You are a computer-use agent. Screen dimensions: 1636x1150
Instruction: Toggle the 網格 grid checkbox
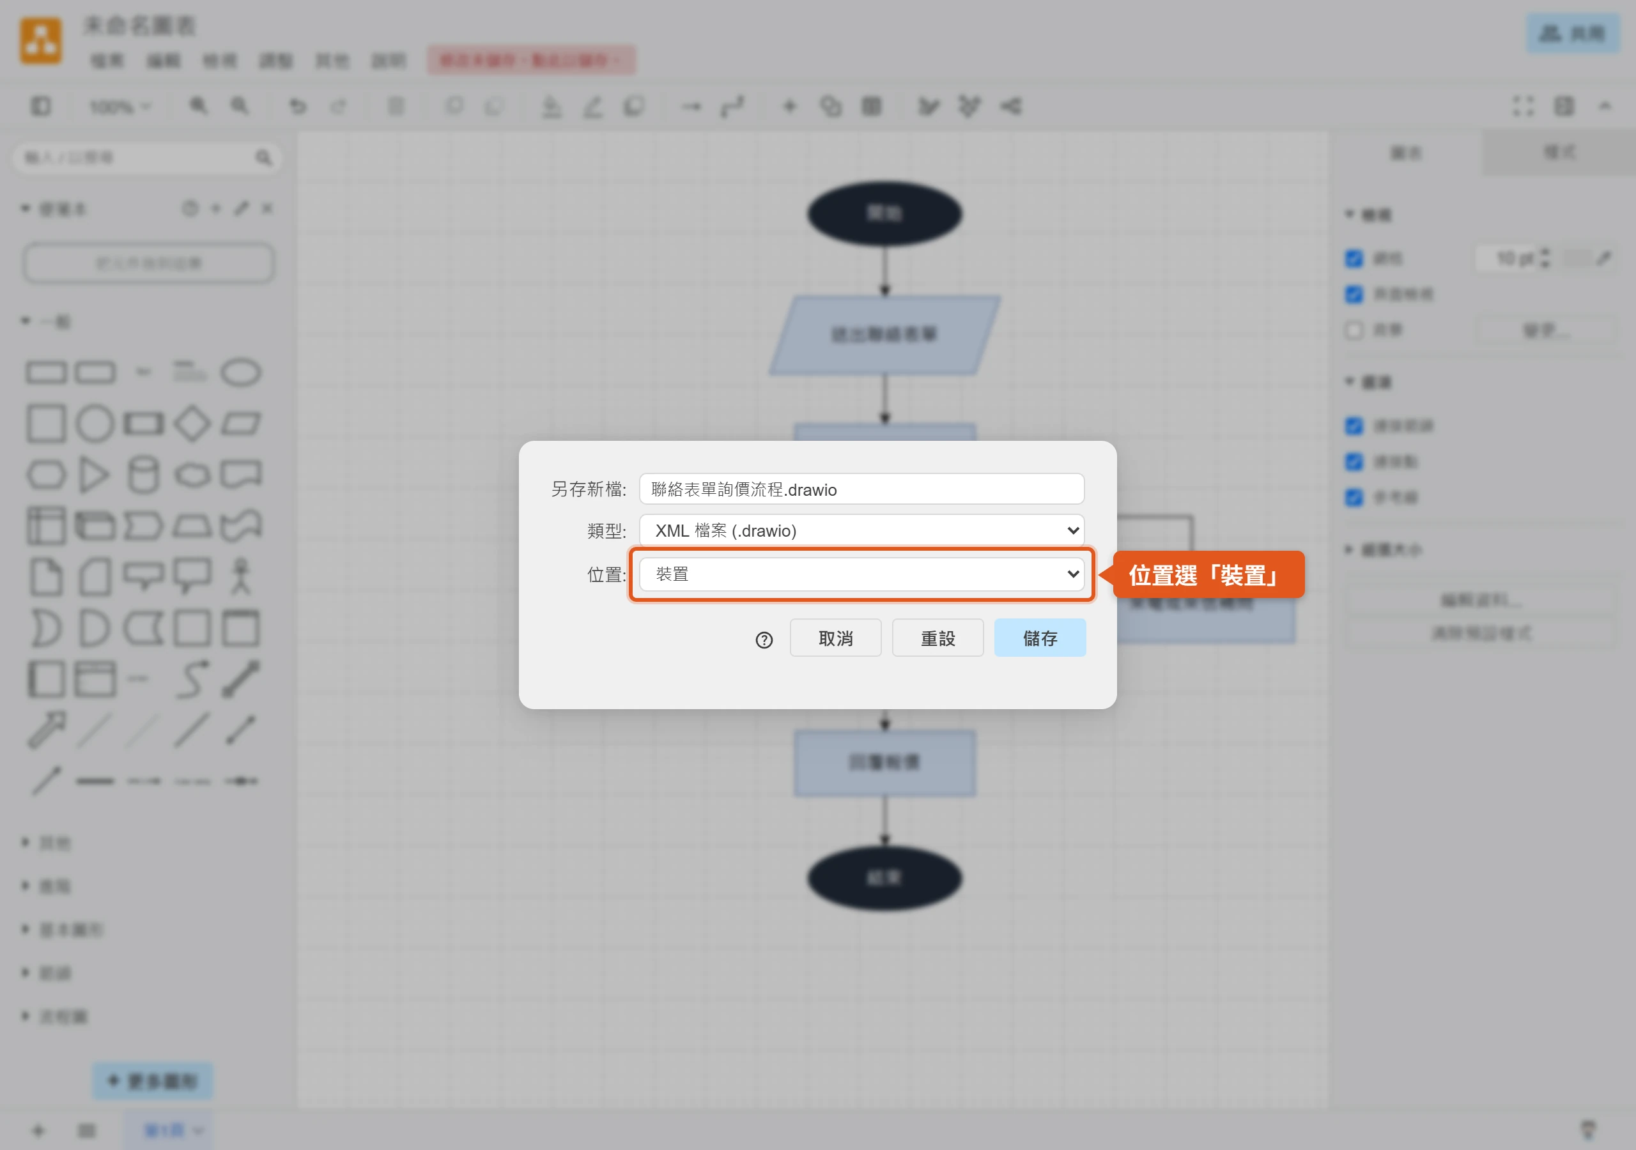click(1354, 259)
